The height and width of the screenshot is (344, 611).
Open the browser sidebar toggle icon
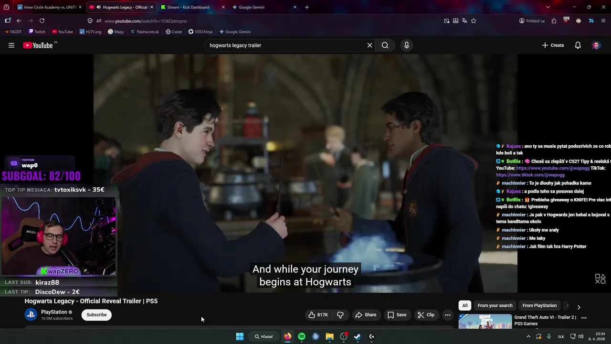click(x=8, y=21)
